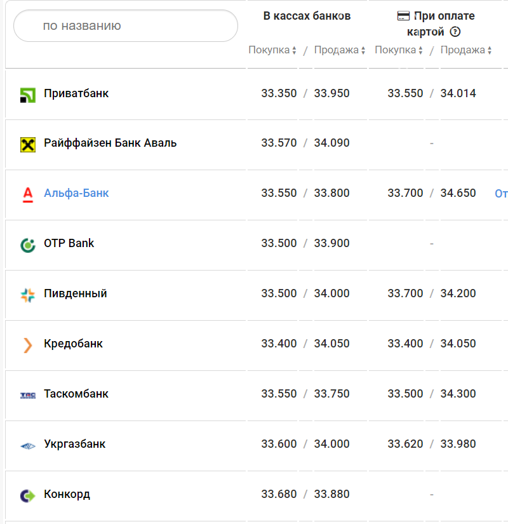
Task: Select the Приватбанк bank name
Action: [x=76, y=93]
